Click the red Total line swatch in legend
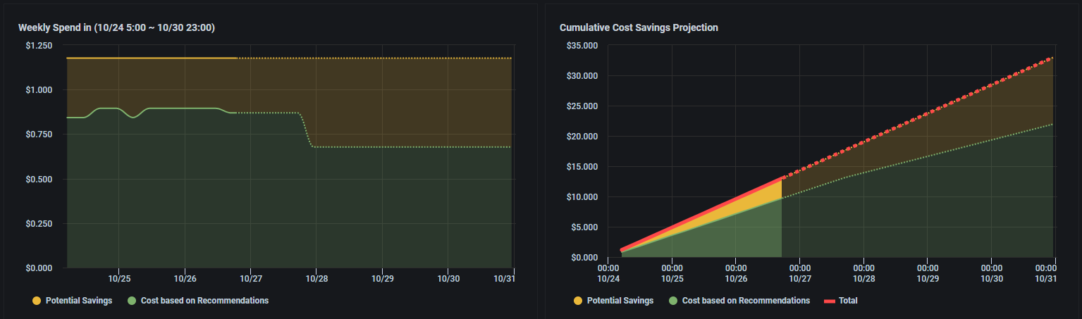Image resolution: width=1082 pixels, height=319 pixels. pos(830,301)
